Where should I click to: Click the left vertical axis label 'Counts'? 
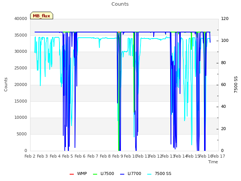pyautogui.click(x=6, y=84)
